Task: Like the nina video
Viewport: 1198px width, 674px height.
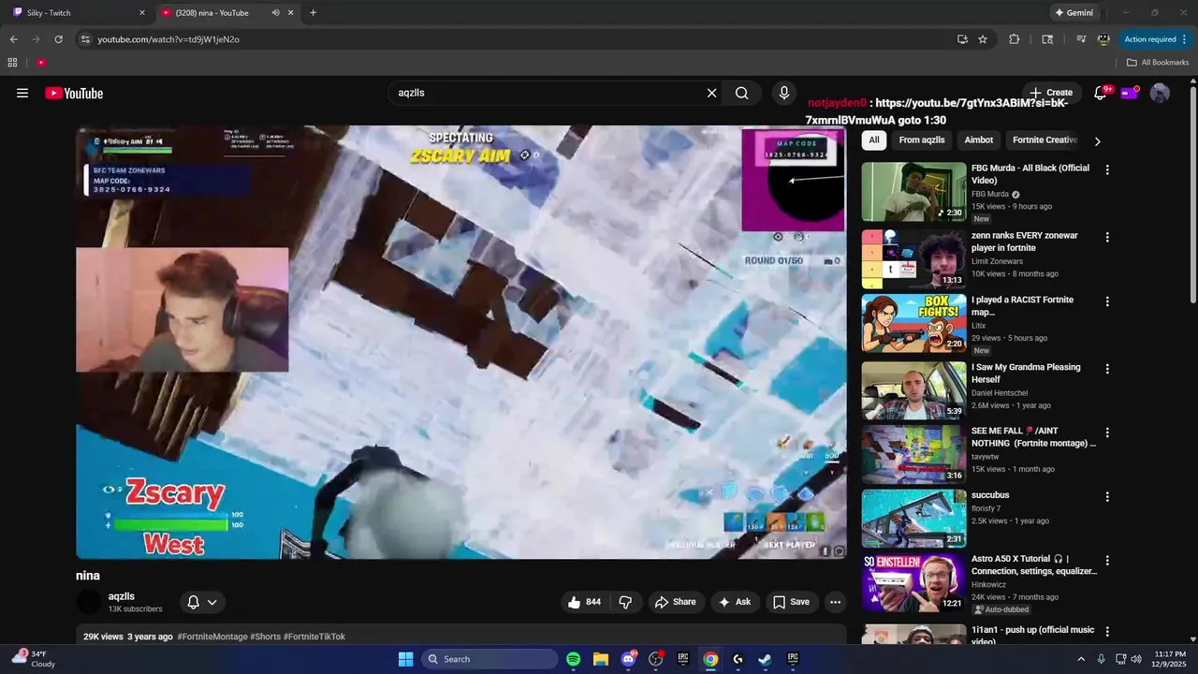Action: click(586, 602)
